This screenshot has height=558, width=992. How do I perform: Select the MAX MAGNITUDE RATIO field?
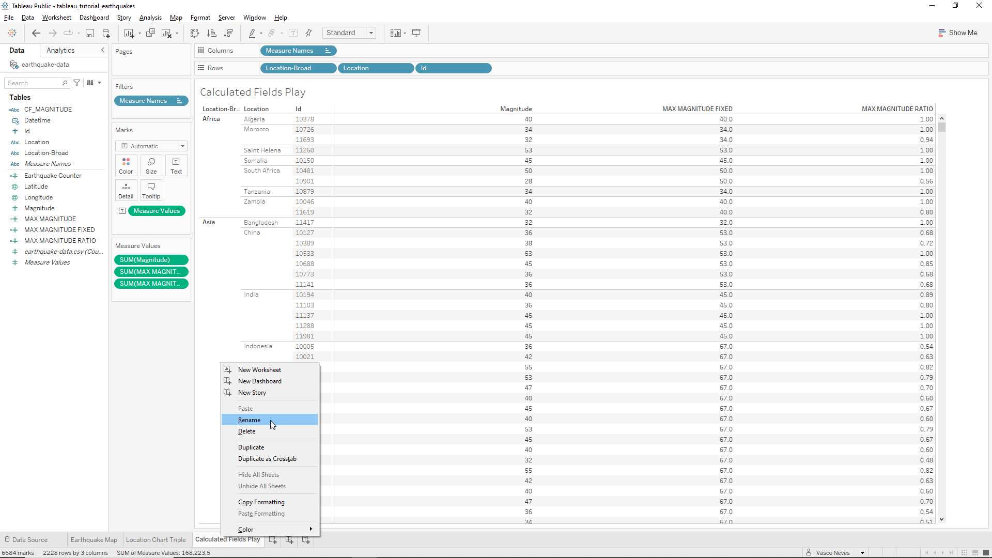point(60,241)
